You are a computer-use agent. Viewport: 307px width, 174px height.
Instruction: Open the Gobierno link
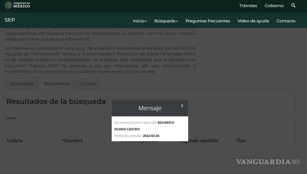point(274,6)
